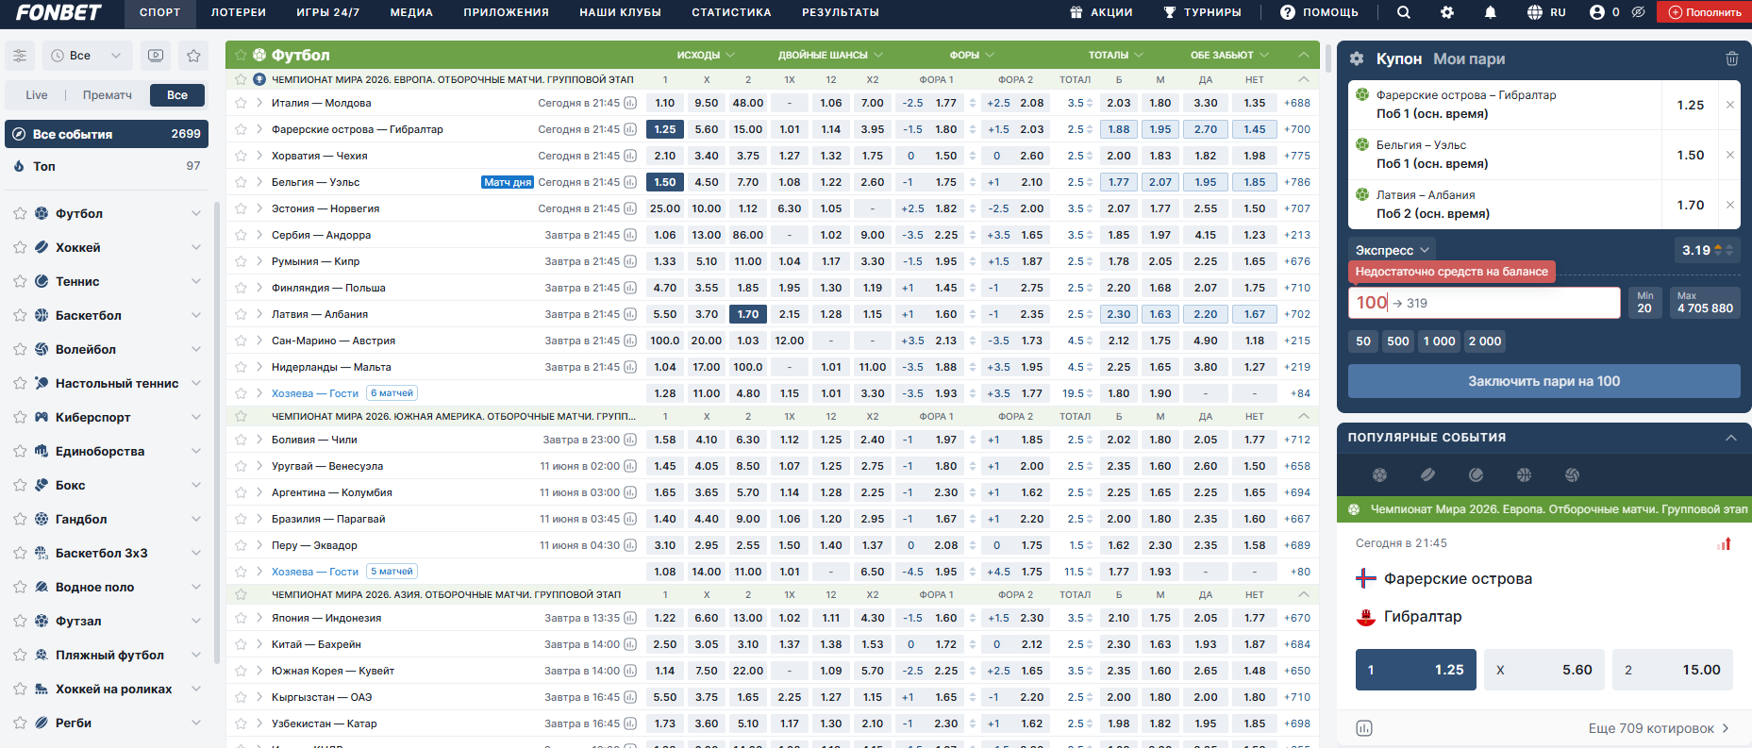Select football icon in popular events
Screen dimensions: 1752x748
pos(1379,474)
